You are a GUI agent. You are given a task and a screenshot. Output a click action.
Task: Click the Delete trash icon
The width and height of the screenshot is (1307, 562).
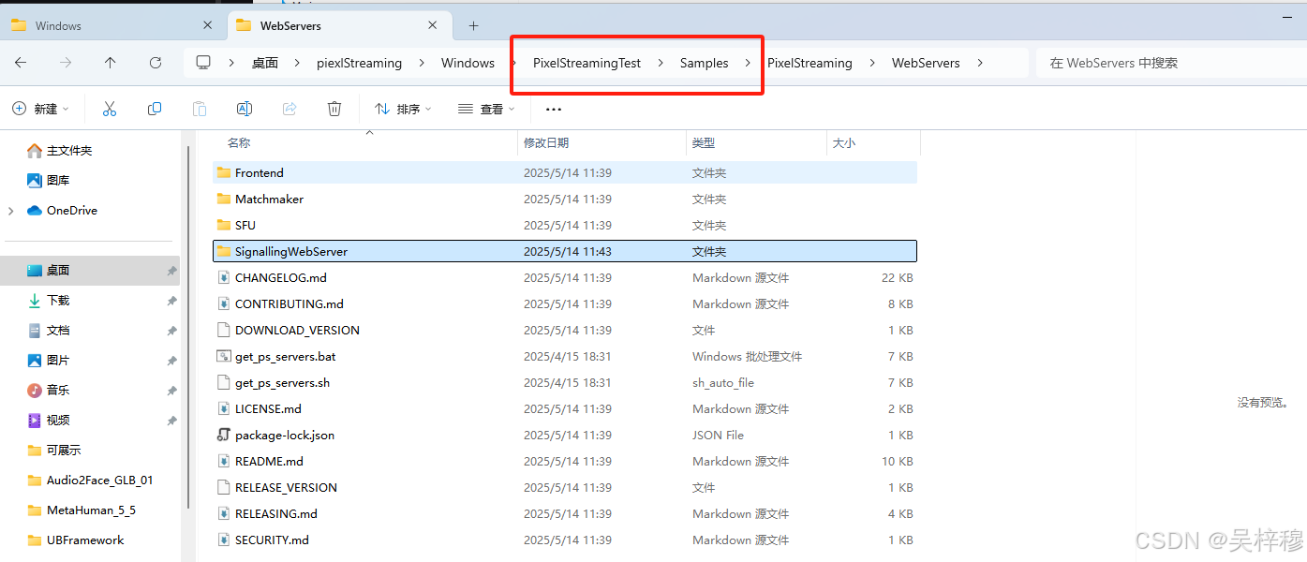click(334, 109)
